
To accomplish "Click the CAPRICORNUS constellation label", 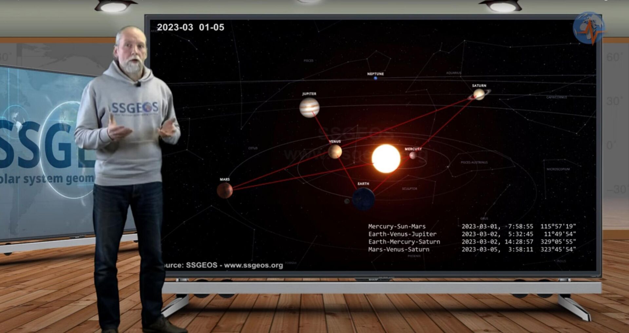I will tap(557, 97).
